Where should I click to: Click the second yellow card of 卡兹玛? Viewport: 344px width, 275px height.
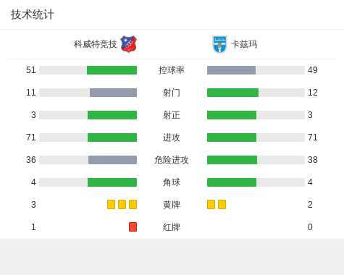coord(222,204)
